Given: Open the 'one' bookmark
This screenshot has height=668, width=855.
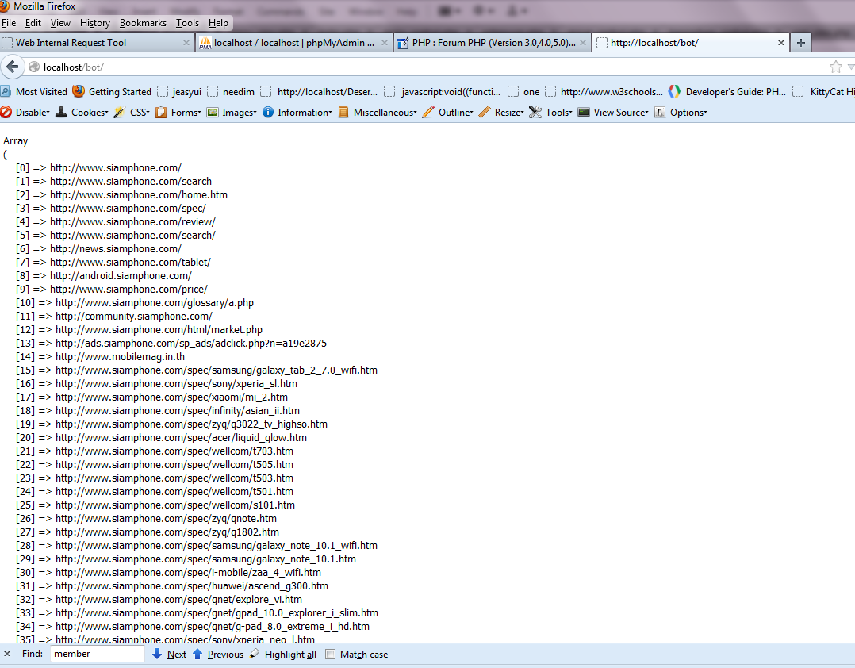Looking at the screenshot, I should click(523, 91).
